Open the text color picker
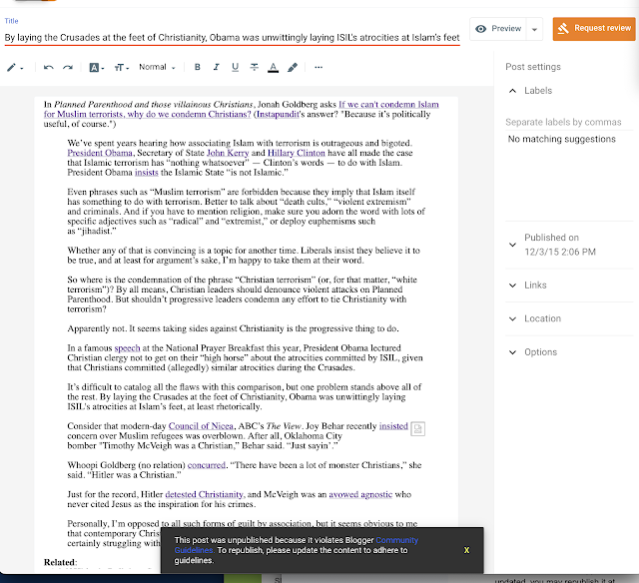The image size is (639, 583). coord(273,68)
